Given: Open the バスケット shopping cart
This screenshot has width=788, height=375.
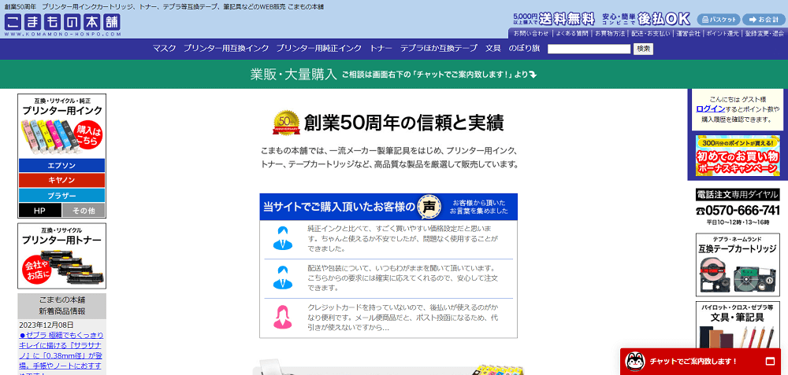Looking at the screenshot, I should pyautogui.click(x=718, y=19).
